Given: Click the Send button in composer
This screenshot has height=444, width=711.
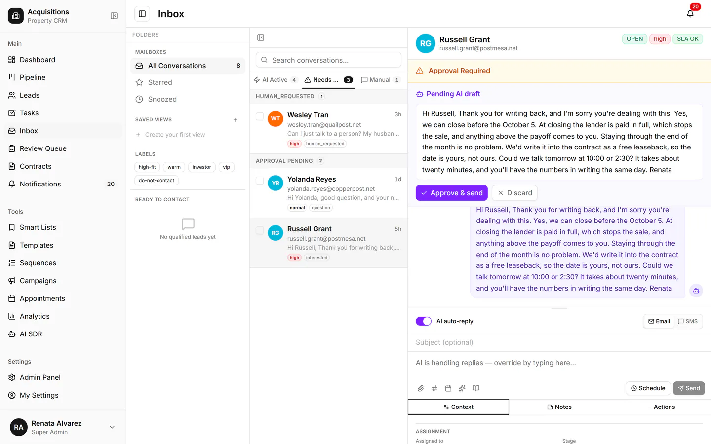Looking at the screenshot, I should coord(689,388).
